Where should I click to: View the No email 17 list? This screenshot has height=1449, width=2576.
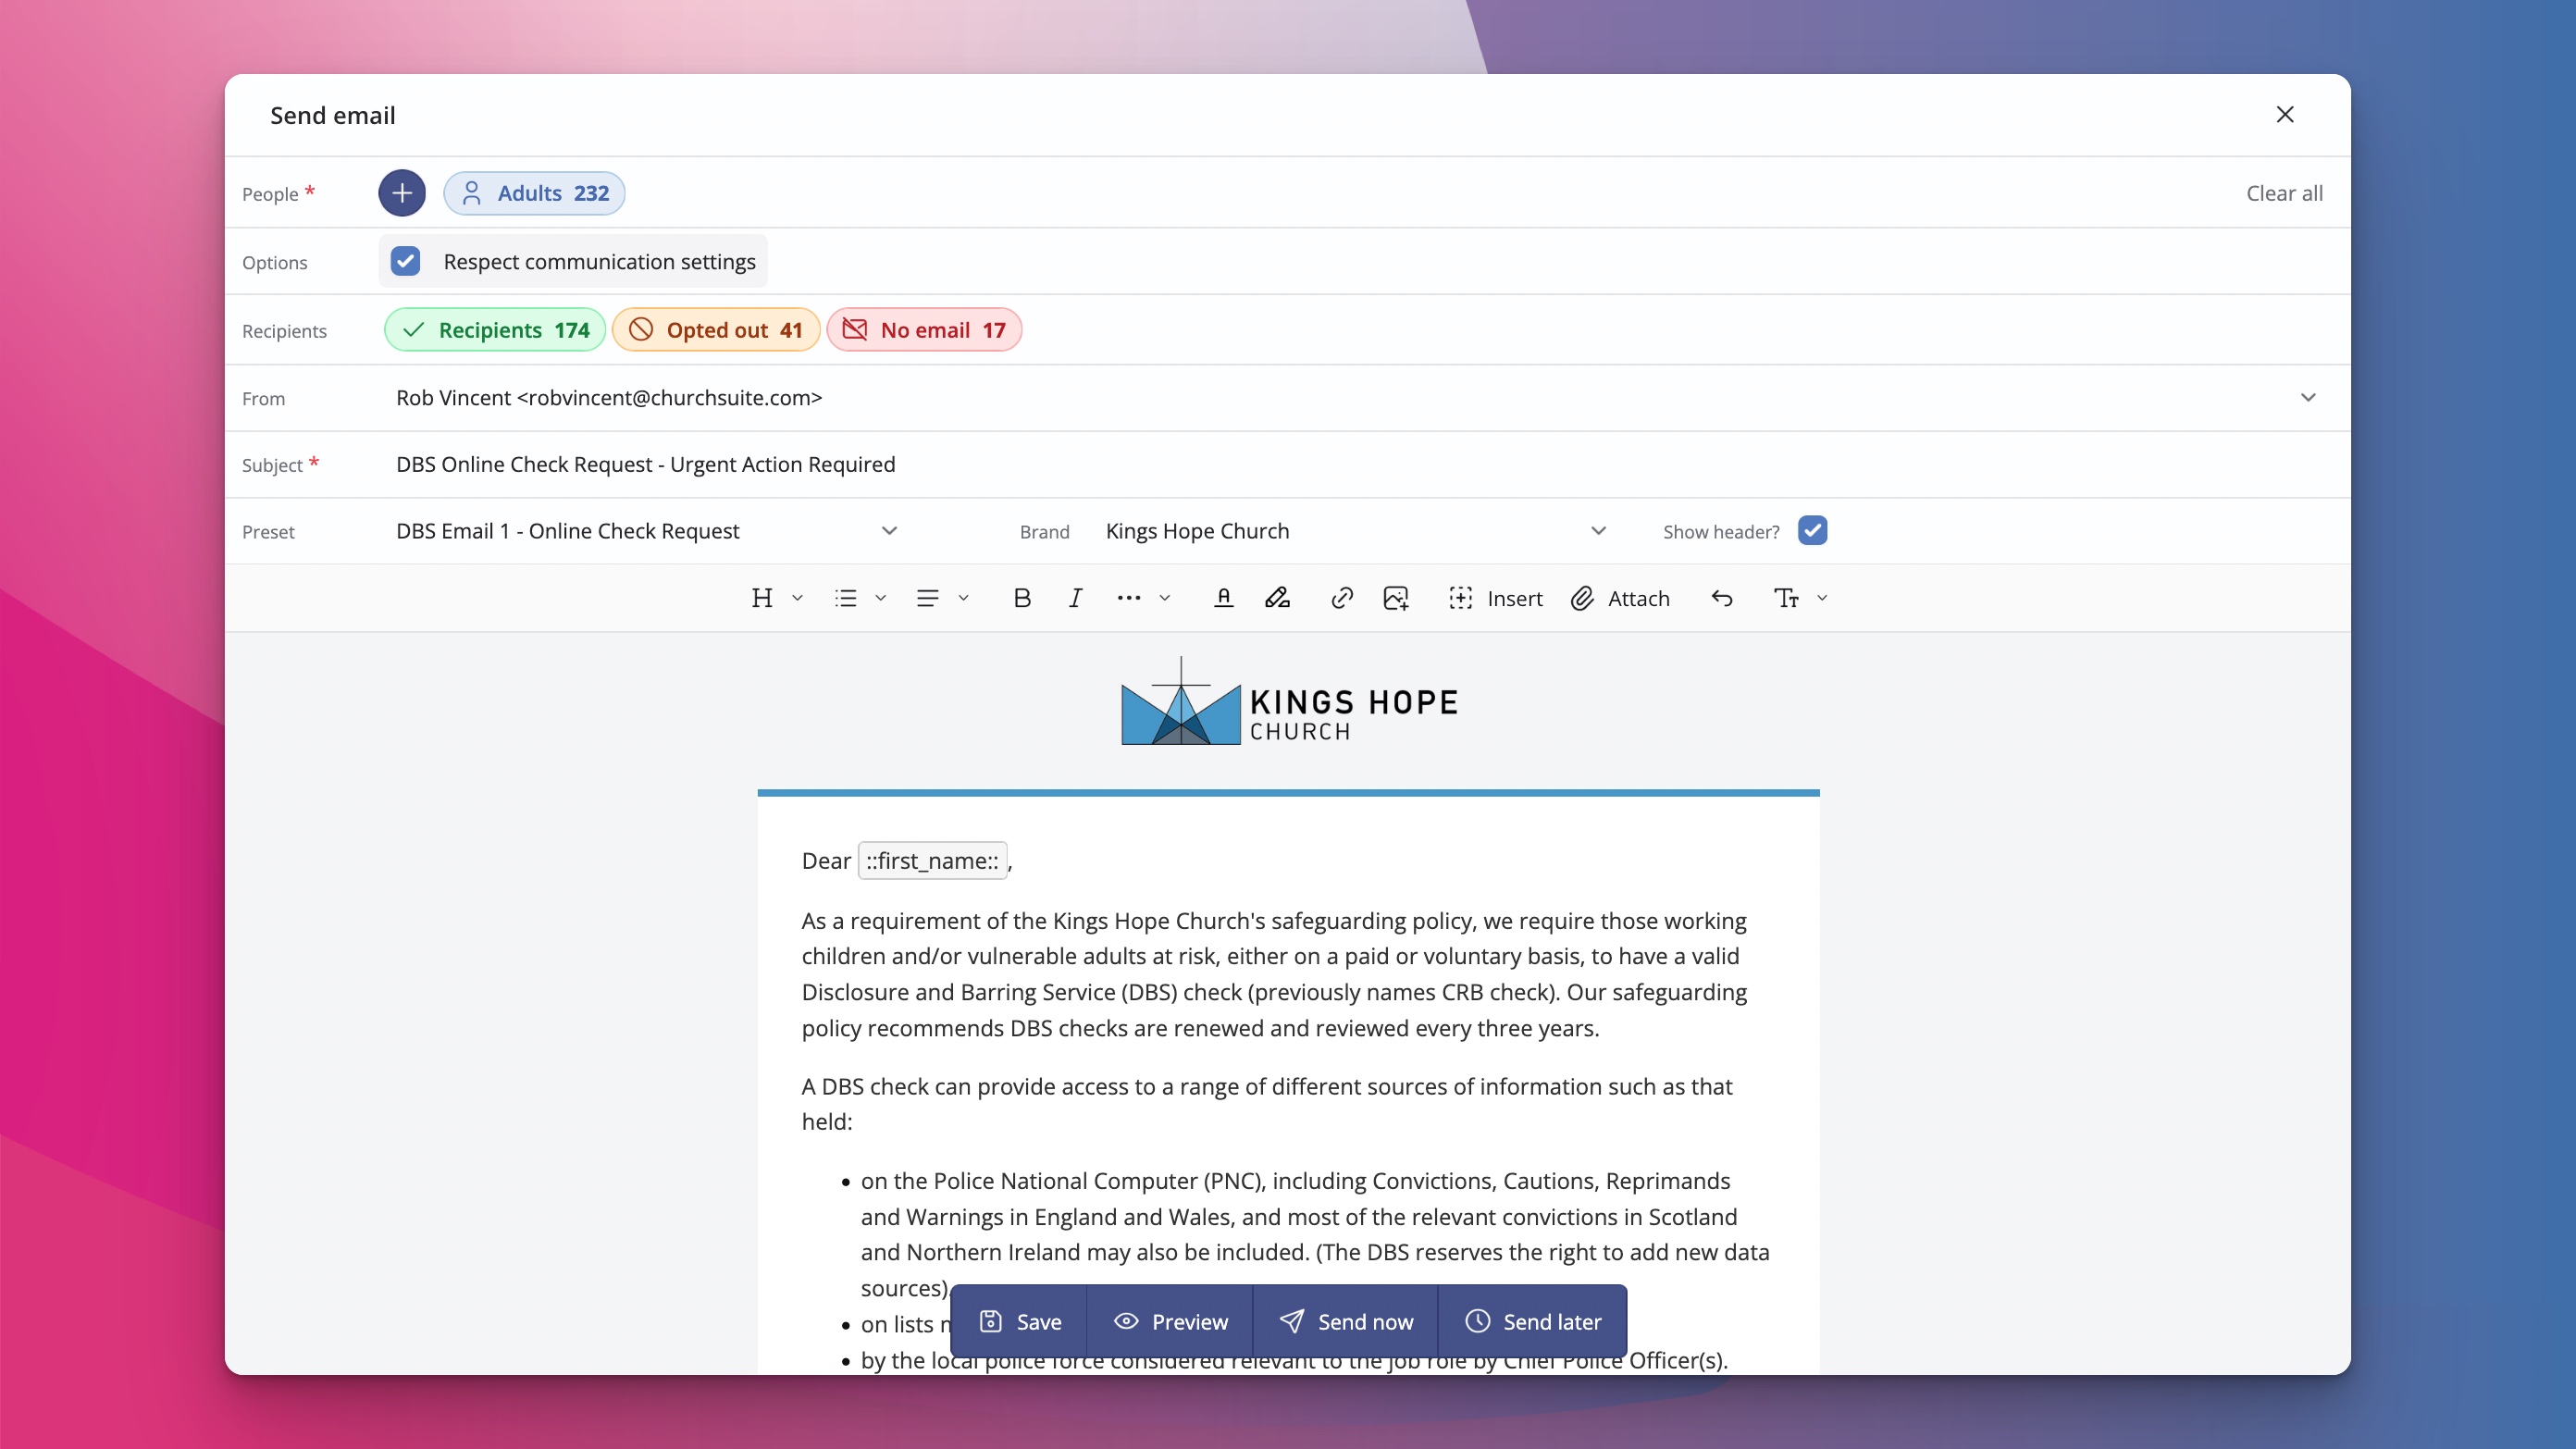(x=924, y=330)
